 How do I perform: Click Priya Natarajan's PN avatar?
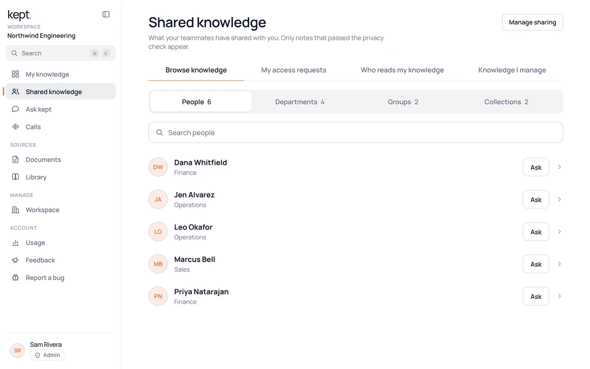pyautogui.click(x=158, y=296)
